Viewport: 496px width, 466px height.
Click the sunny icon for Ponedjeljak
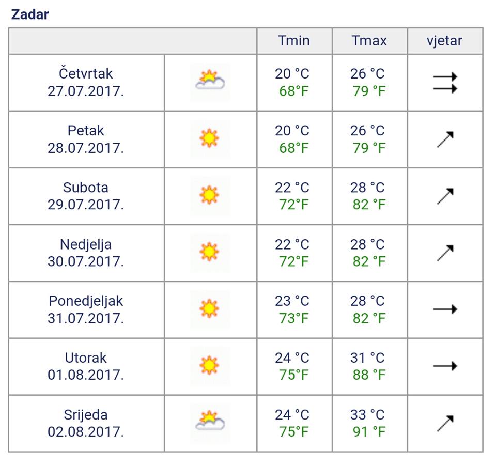(209, 309)
